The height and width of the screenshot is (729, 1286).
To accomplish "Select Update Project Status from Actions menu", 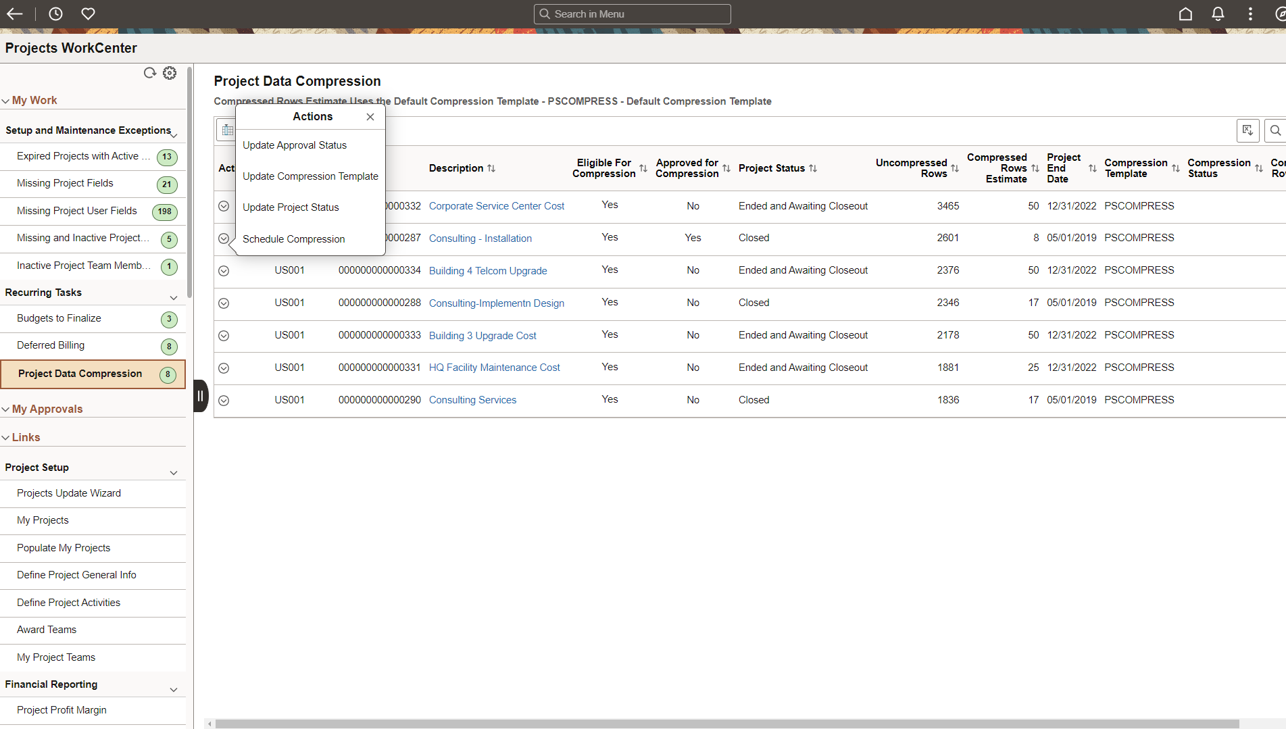I will coord(291,207).
